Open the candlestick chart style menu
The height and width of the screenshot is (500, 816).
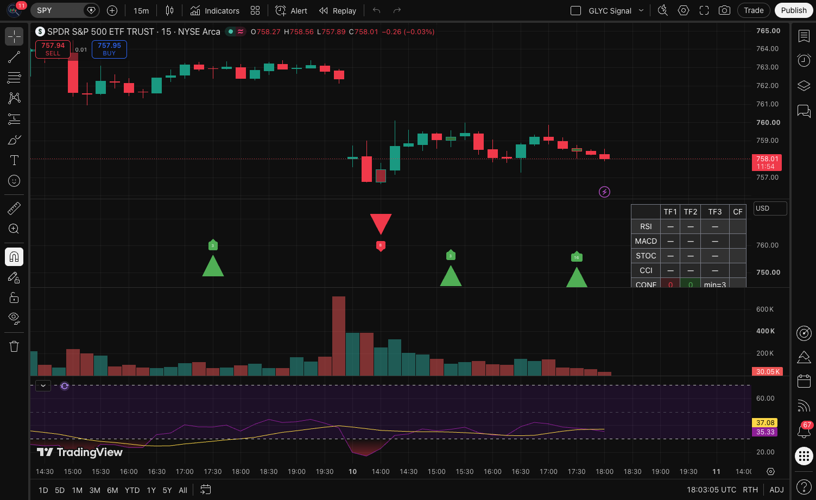tap(169, 10)
